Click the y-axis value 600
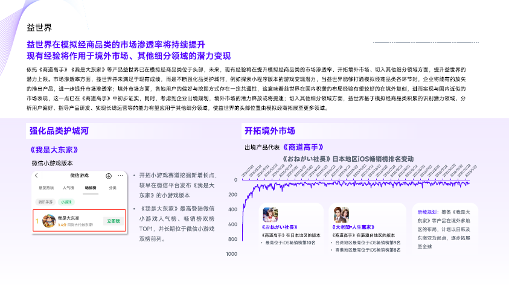The height and width of the screenshot is (286, 509). click(x=232, y=224)
